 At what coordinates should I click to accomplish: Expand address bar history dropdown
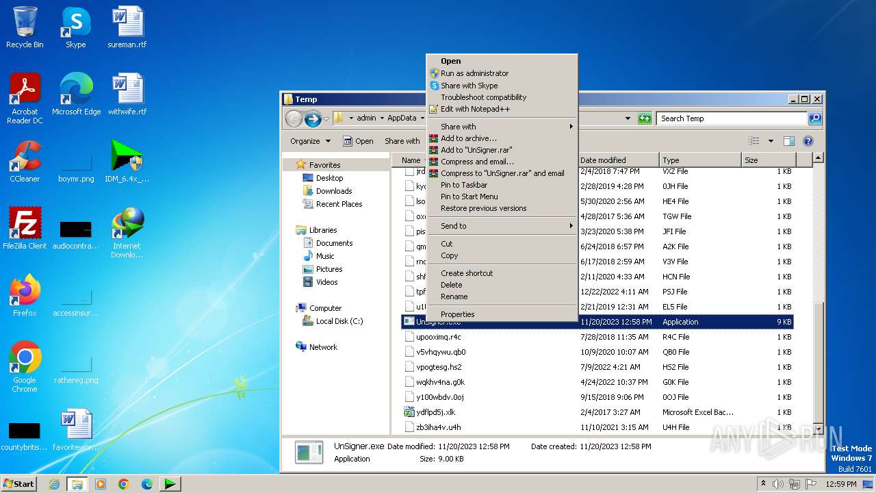(x=628, y=118)
